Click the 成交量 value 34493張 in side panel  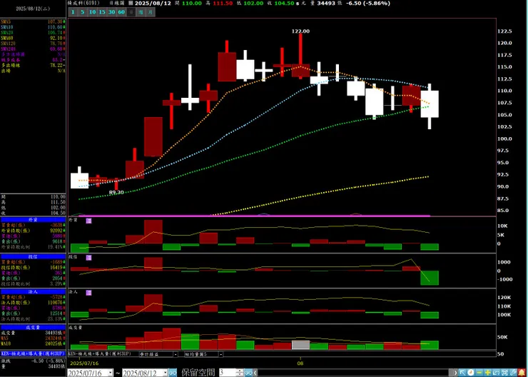pos(54,333)
